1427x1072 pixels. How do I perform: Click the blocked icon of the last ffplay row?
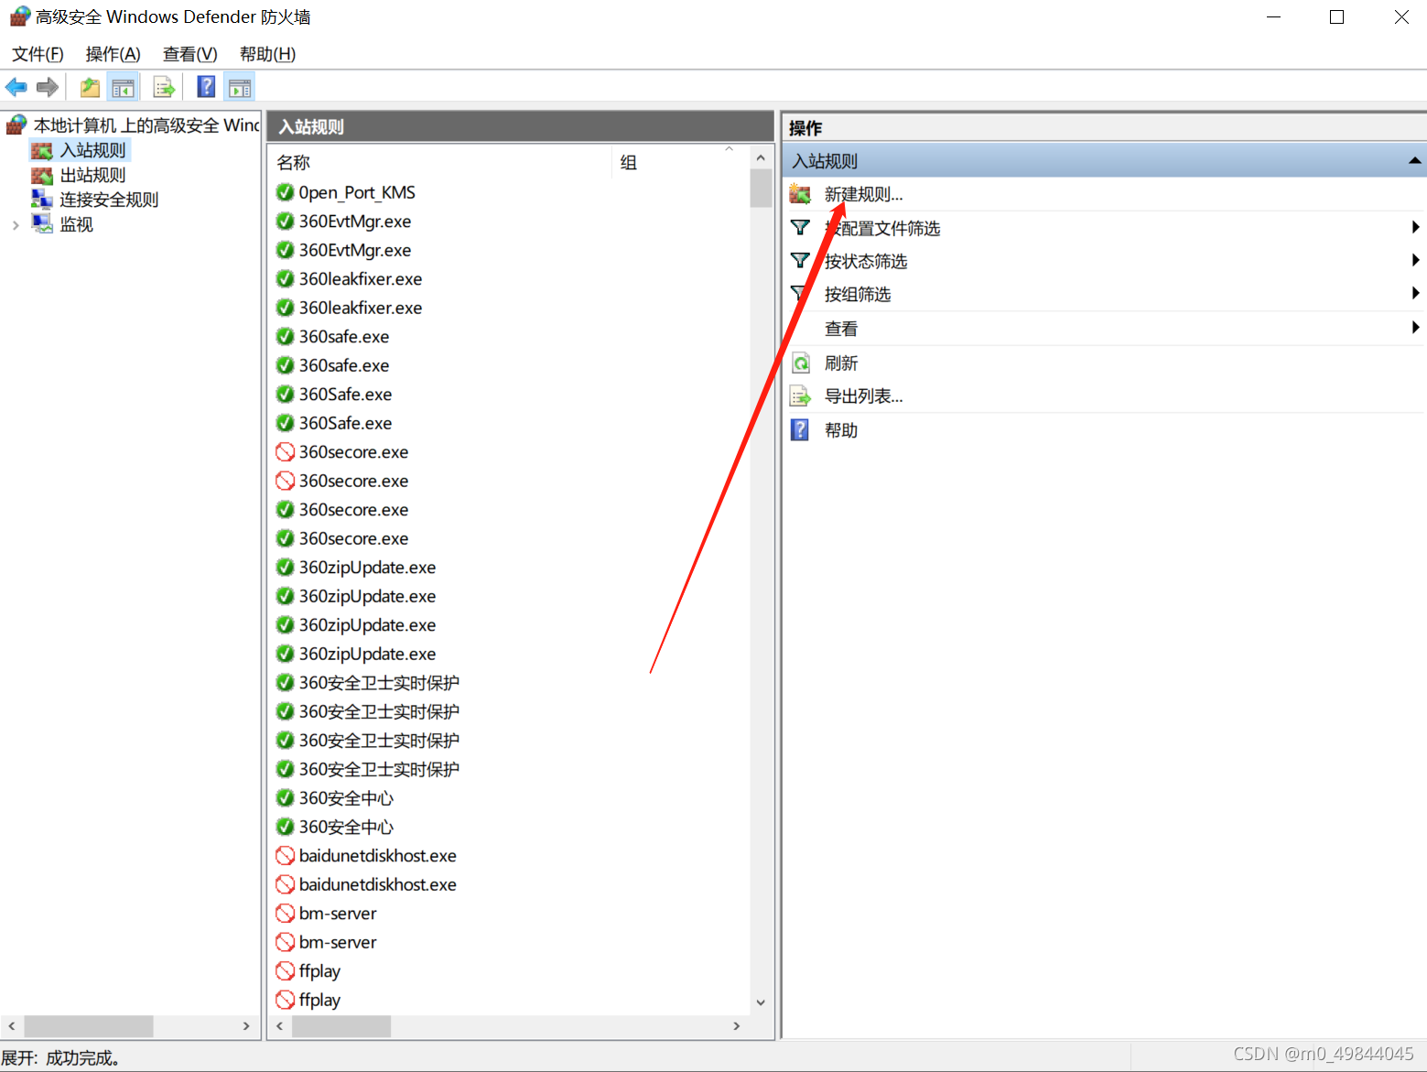click(286, 999)
